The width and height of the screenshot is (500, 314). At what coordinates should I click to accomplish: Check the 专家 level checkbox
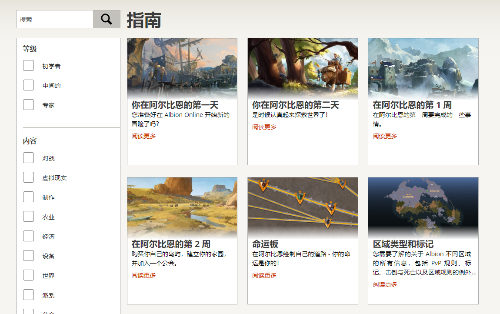click(28, 104)
